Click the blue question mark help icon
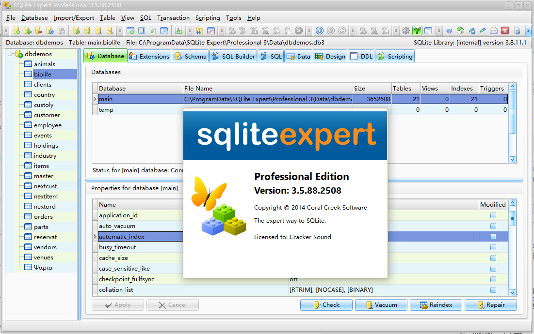 click(x=449, y=30)
